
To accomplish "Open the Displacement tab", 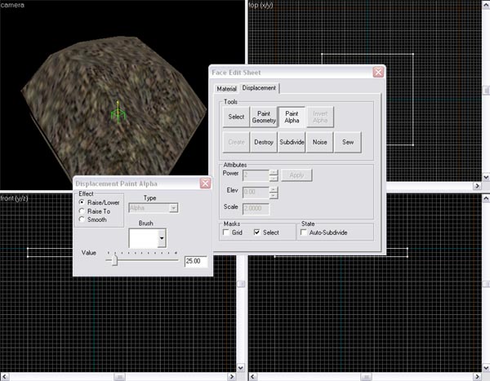I will (x=260, y=88).
